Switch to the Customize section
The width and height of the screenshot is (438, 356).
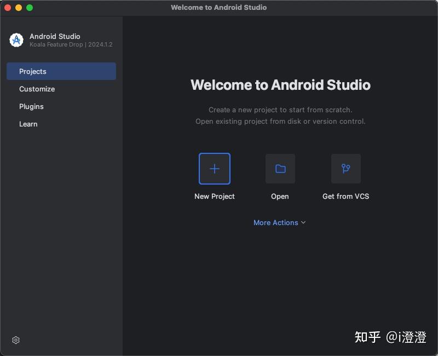[37, 89]
